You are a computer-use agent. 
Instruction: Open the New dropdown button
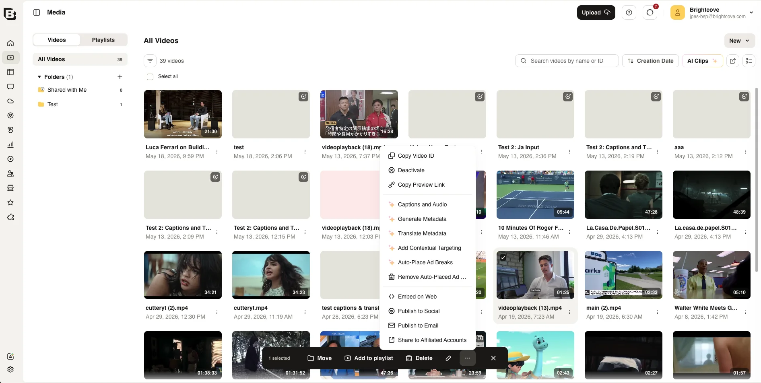click(x=740, y=41)
